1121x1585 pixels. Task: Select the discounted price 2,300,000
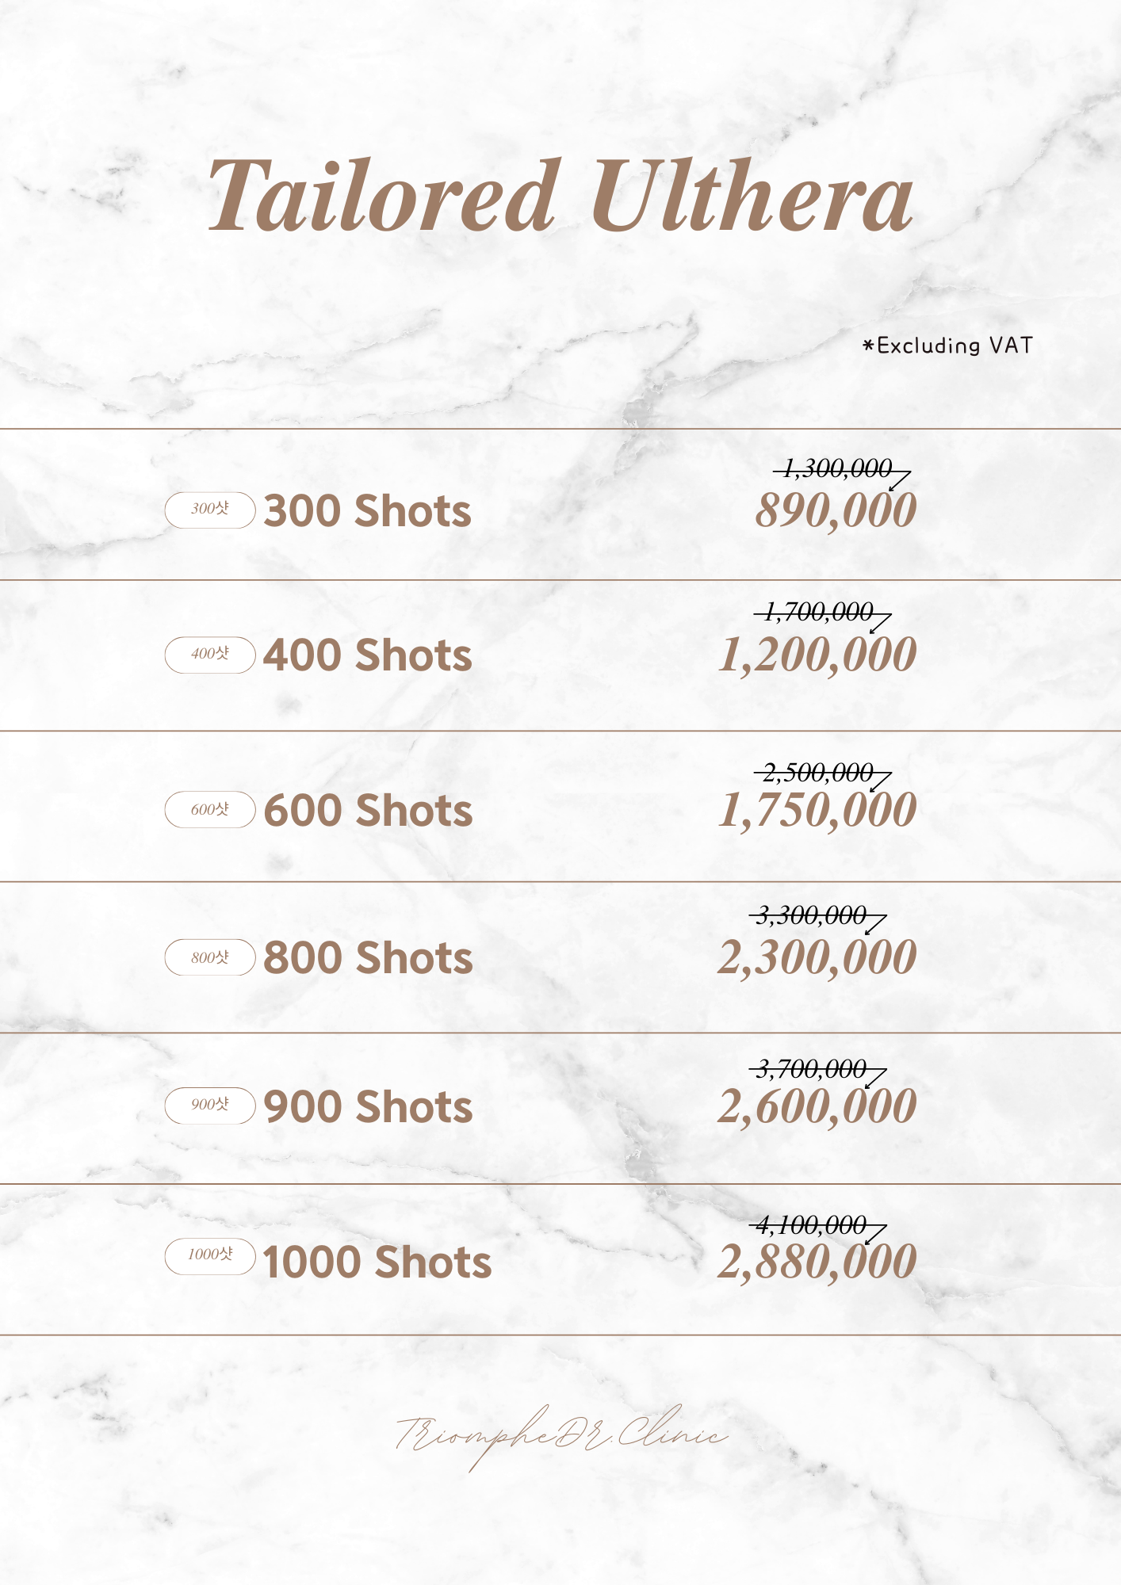817,957
